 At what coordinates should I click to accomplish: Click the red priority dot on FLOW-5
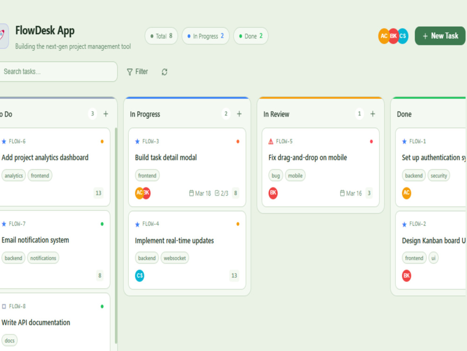371,142
